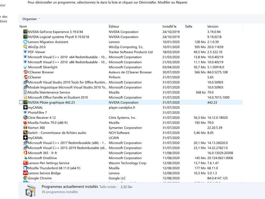265x199 pixels.
Task: Select Module linguistique Microsoft Visual Studio 2010 row
Action: (131, 87)
